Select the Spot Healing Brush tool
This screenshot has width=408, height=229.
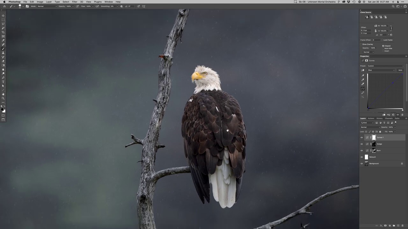pos(3,45)
